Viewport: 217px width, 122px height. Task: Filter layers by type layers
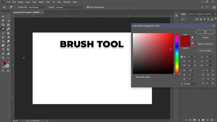204,19
